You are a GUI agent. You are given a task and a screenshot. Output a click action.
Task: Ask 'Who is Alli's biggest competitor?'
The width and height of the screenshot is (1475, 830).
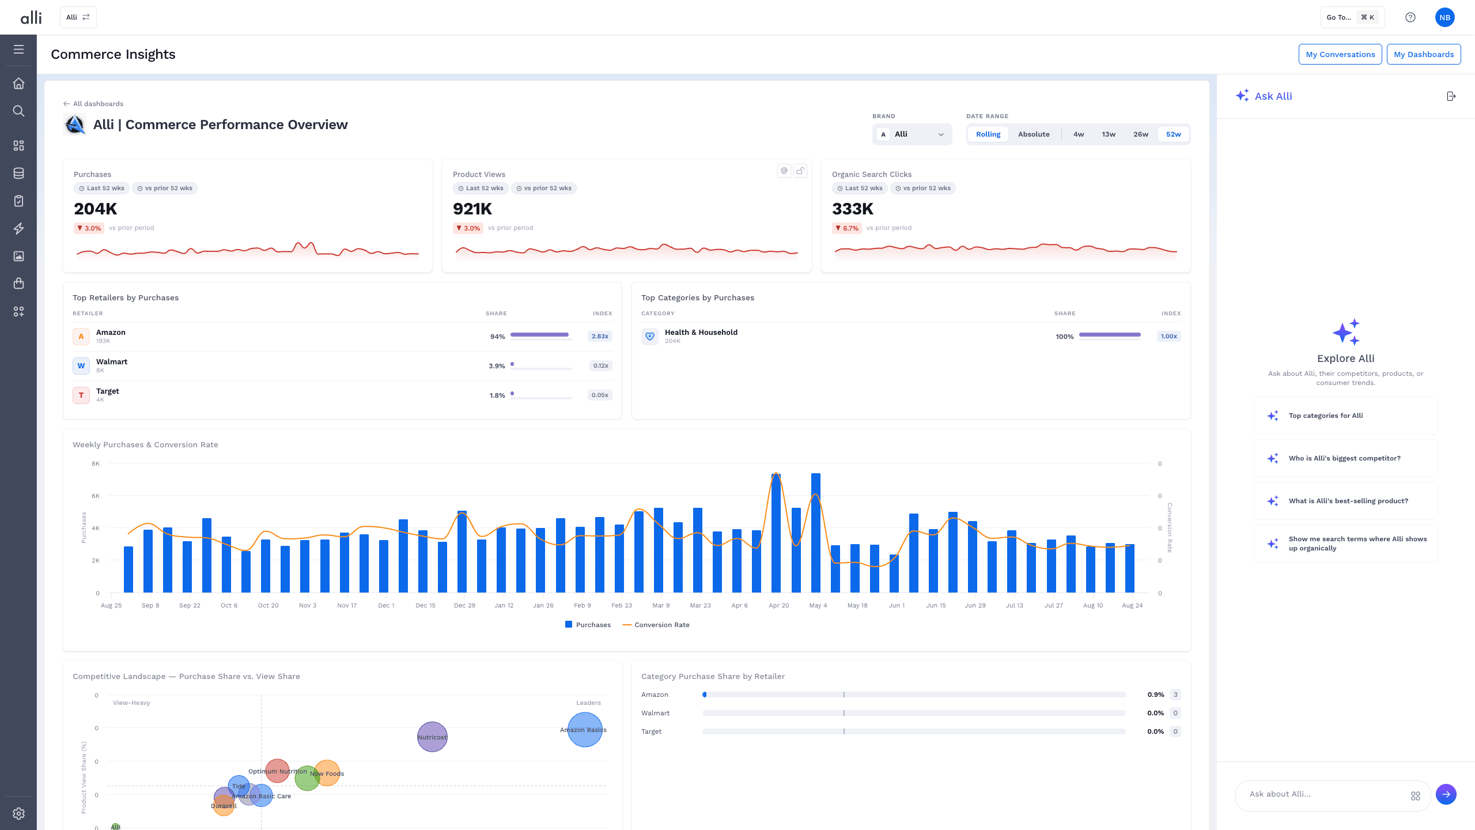(x=1345, y=458)
